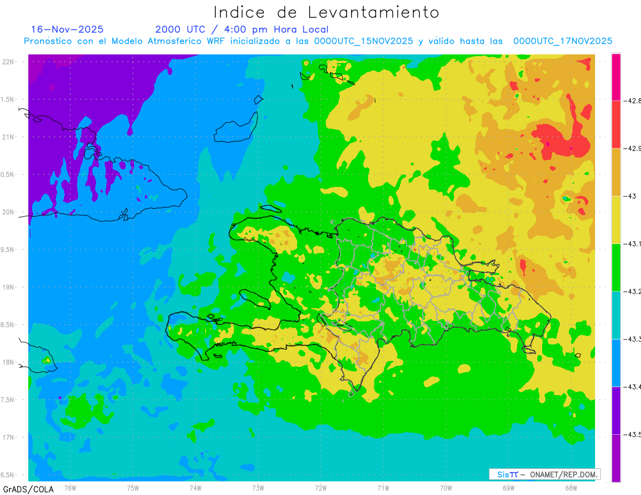Click the '70W' longitude label
Image resolution: width=641 pixels, height=495 pixels.
446,488
